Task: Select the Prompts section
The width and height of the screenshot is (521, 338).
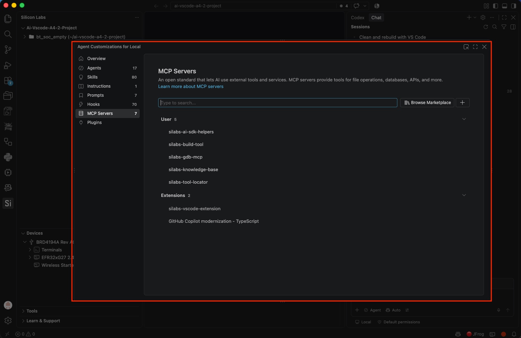Action: click(x=108, y=95)
